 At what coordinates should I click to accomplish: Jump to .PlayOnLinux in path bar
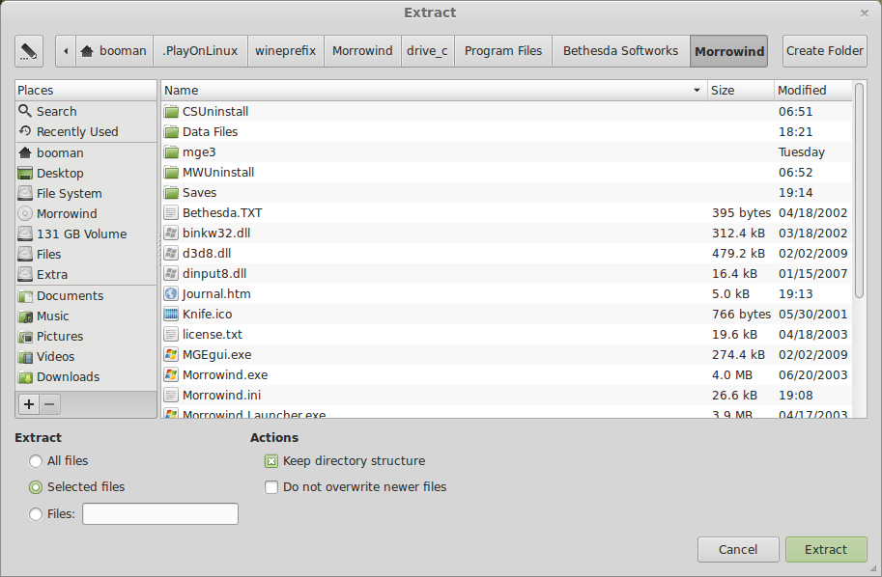[x=200, y=51]
